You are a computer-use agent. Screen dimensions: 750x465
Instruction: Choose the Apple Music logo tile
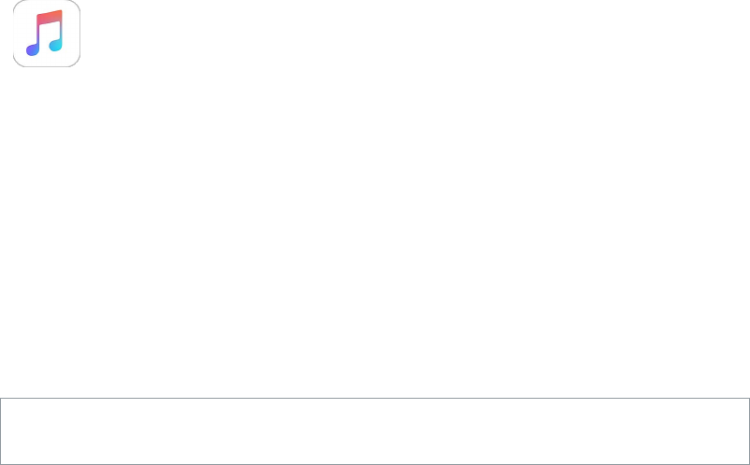[47, 34]
